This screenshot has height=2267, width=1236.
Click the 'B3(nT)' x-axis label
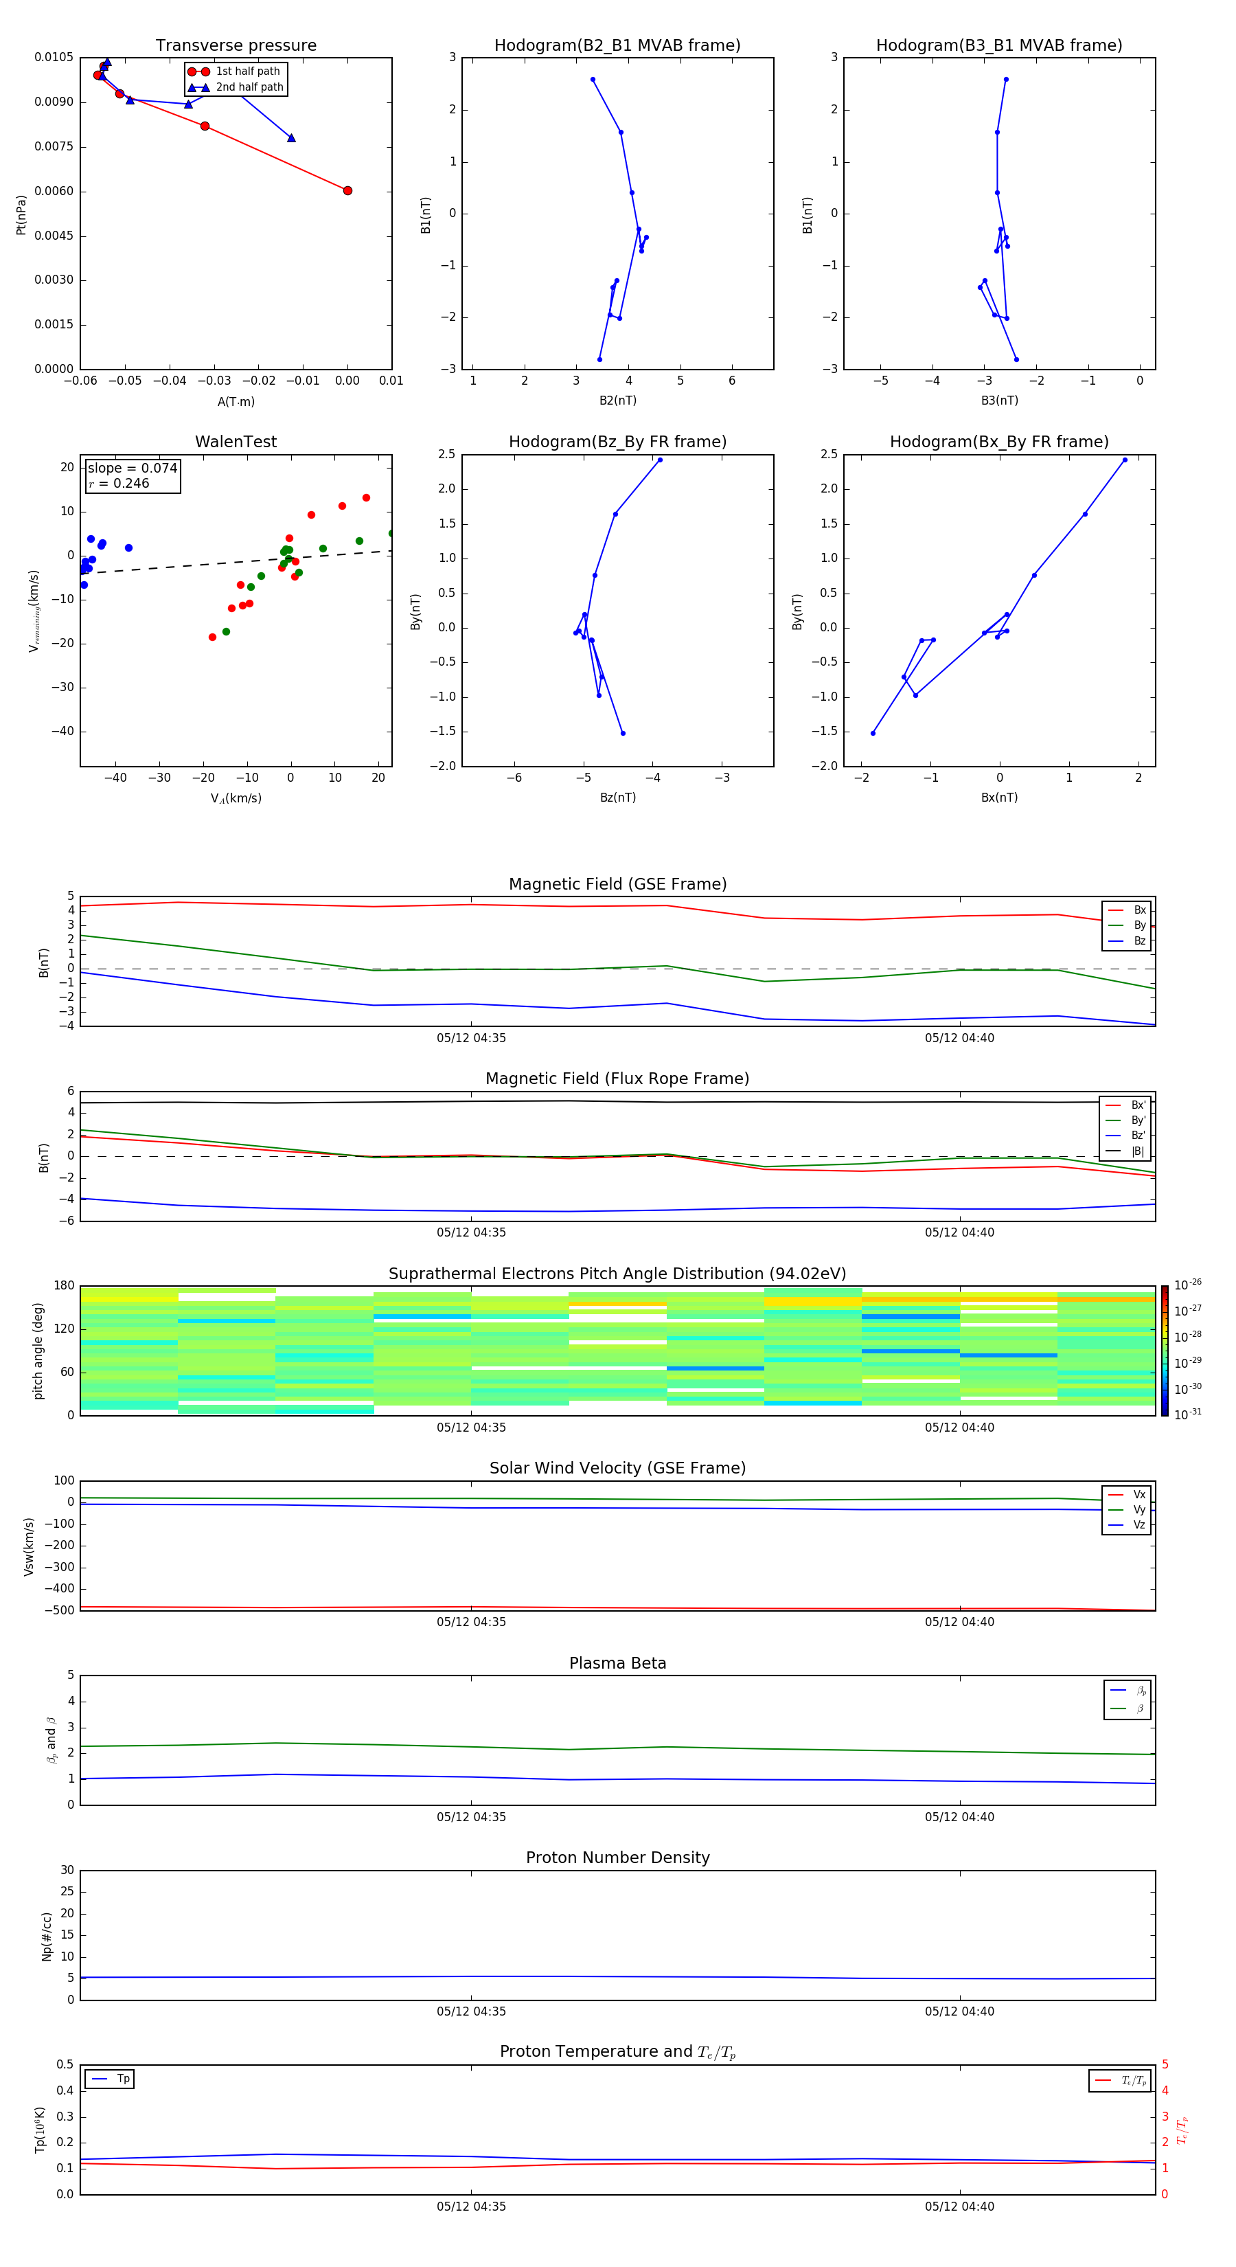coord(999,401)
